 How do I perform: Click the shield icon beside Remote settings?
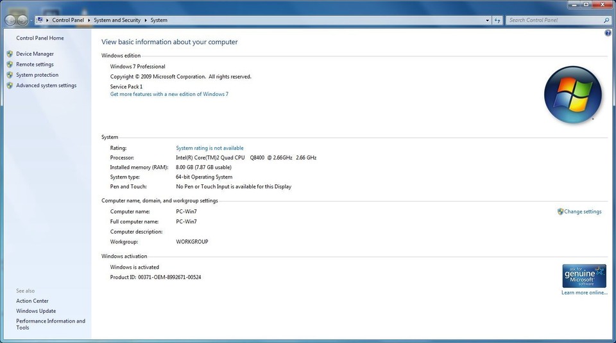tap(10, 64)
